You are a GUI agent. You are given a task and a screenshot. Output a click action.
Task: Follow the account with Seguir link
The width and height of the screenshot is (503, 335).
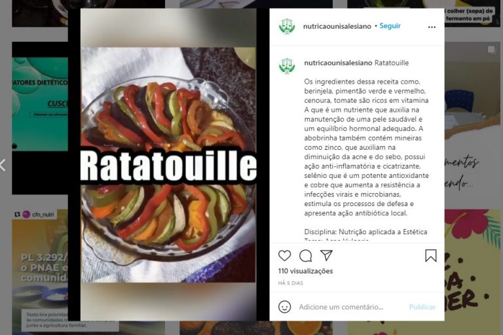click(390, 26)
